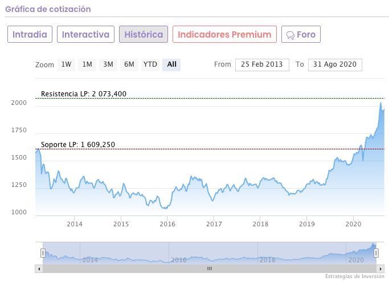389x281 pixels.
Task: Click the right navigator range handle
Action: click(x=376, y=253)
